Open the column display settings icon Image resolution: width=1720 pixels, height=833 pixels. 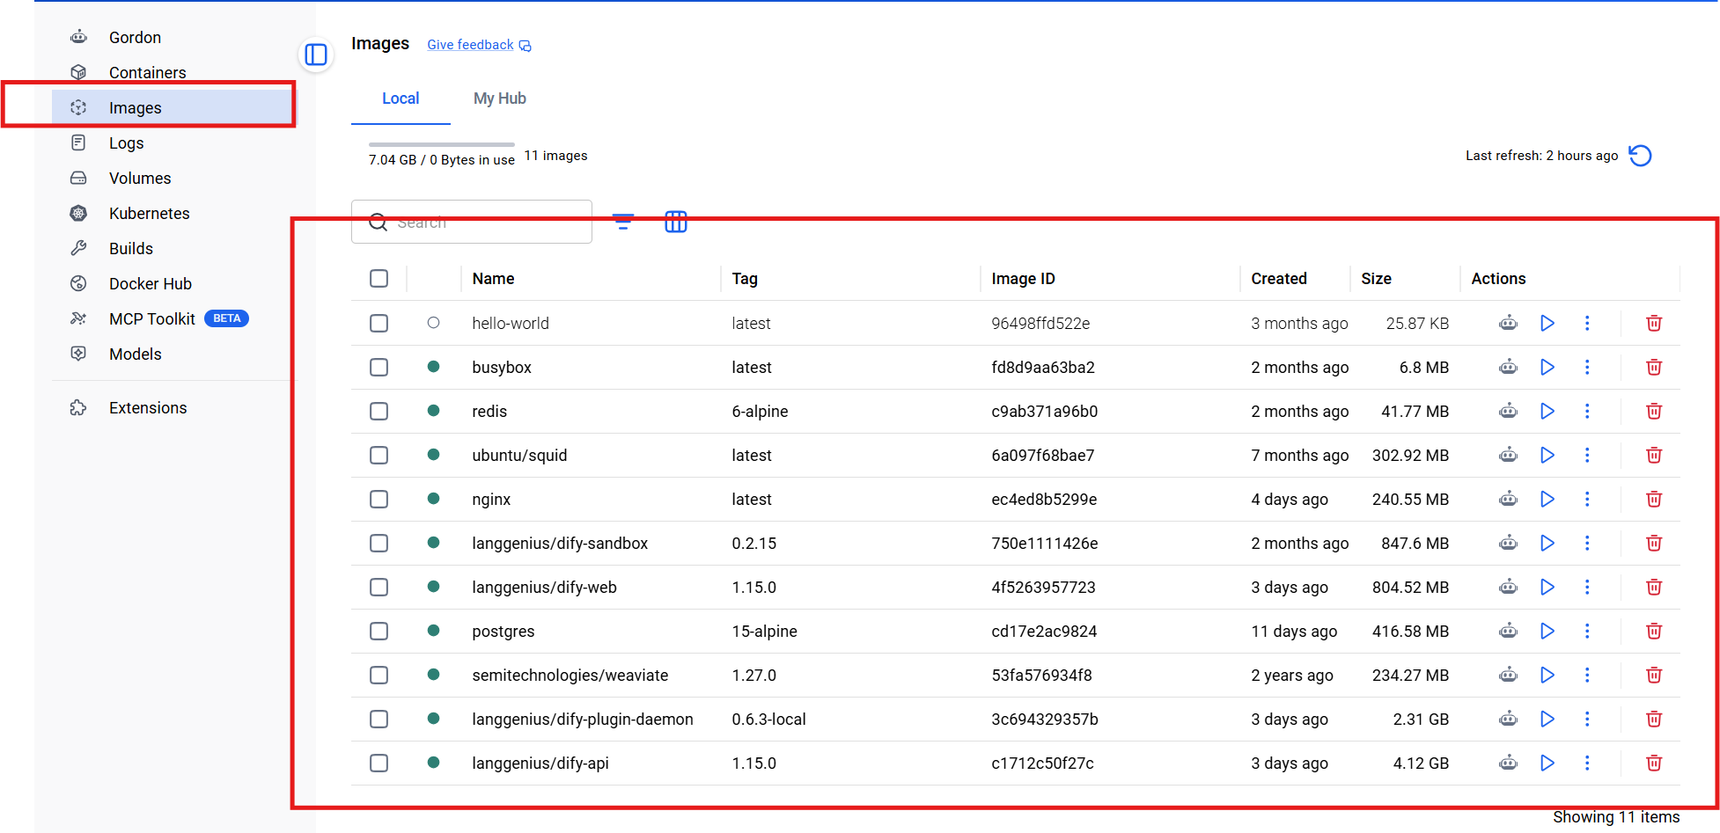point(676,222)
